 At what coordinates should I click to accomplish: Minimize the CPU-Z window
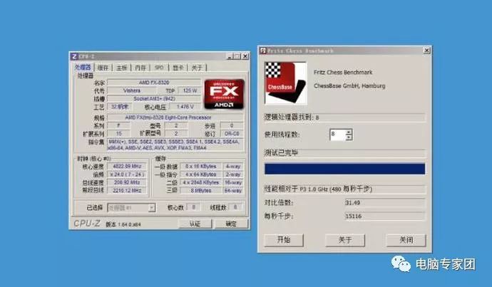tap(230, 56)
